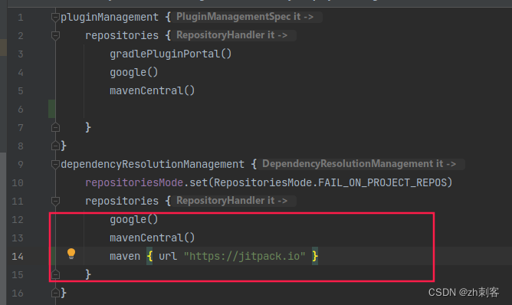
Task: Click the RepositoryHandler hint on line 2
Action: (x=231, y=35)
